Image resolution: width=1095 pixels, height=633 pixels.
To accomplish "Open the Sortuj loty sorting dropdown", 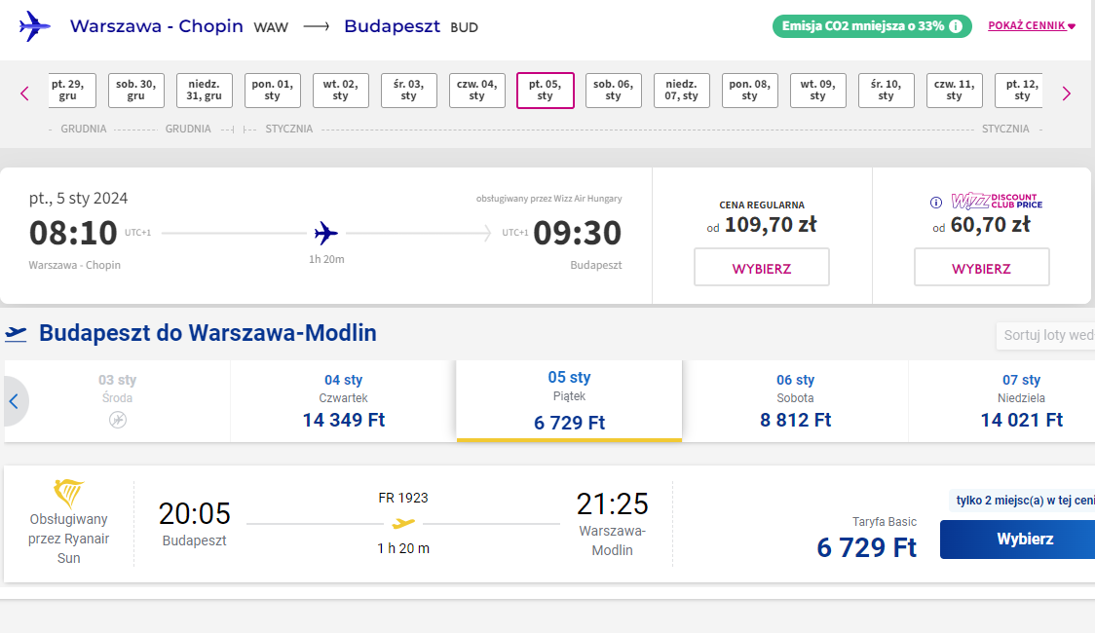I will (1045, 336).
